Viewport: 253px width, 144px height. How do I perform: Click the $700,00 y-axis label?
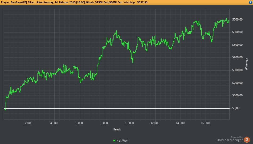coord(237,19)
